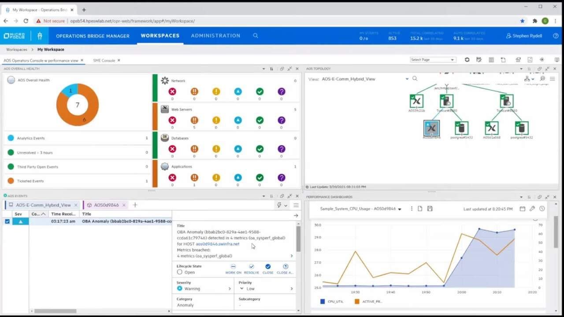Add a new events tab with plus
The height and width of the screenshot is (317, 564).
click(135, 205)
